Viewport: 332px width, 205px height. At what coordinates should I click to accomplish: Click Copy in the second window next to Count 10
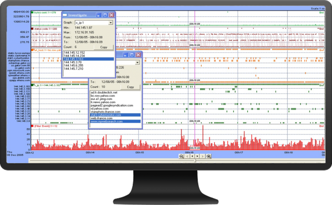130,87
